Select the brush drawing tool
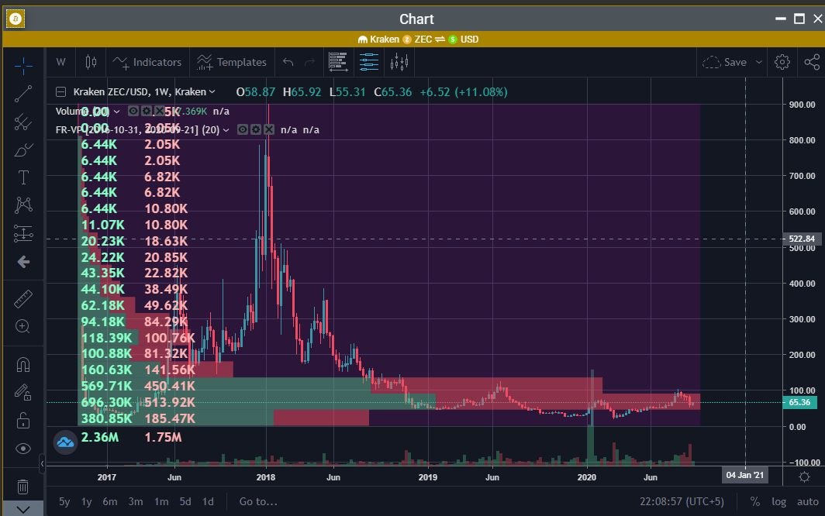This screenshot has width=825, height=516. click(23, 150)
